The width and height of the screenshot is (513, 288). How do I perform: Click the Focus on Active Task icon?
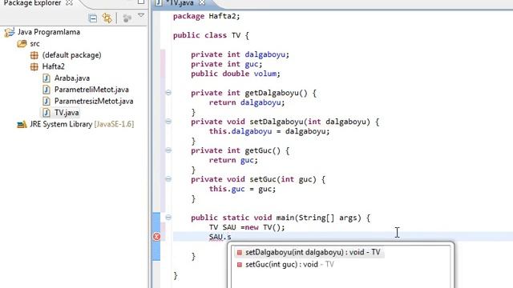[127, 18]
